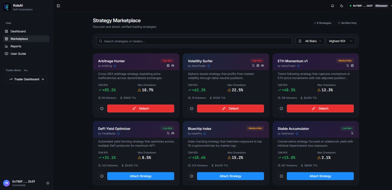Viewport: 392px width, 190px height.
Task: Open Reports in sidebar
Action: pyautogui.click(x=26, y=46)
